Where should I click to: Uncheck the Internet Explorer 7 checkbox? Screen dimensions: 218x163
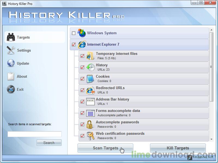(74, 45)
